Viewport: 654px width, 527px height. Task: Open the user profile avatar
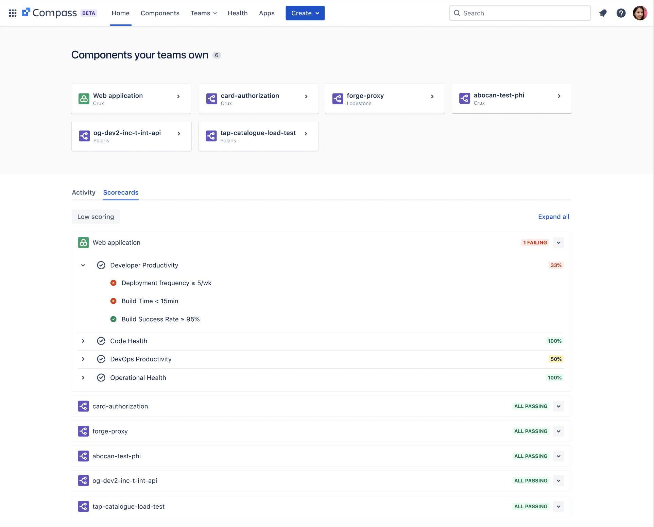[x=640, y=13]
